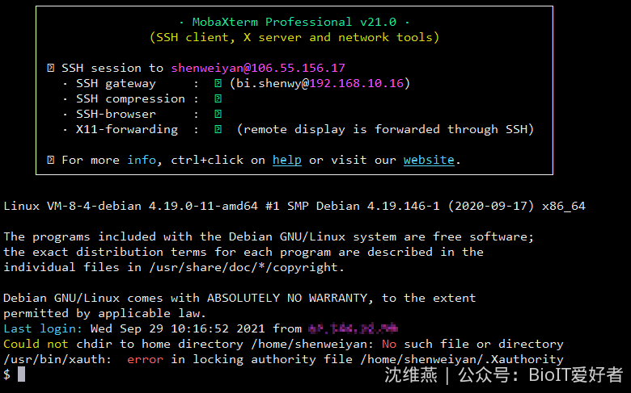
Task: Click the SSH gateway checkmark icon
Action: click(x=218, y=83)
